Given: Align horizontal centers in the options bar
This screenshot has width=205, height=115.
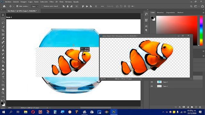Looking at the screenshot, I should [x=68, y=6].
